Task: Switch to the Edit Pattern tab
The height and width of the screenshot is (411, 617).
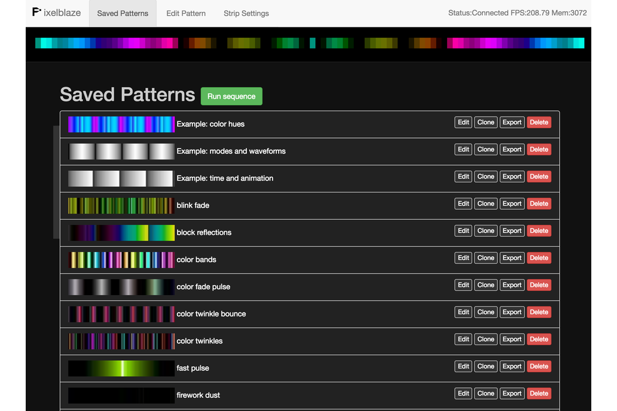Action: [x=186, y=13]
